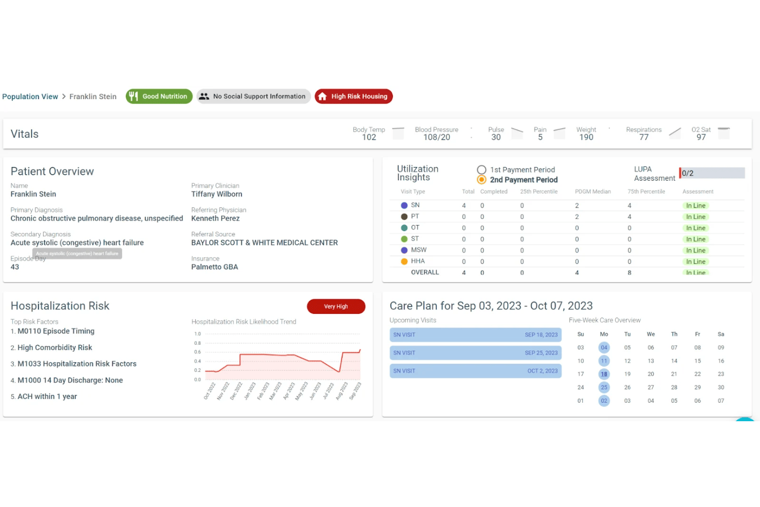Select Monday 25 in the care calendar
The image size is (760, 507).
[604, 387]
